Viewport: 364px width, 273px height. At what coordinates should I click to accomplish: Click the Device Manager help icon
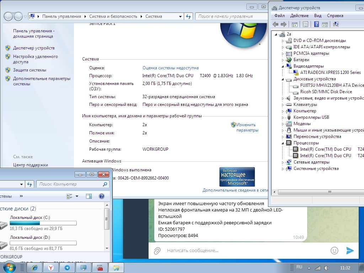click(316, 24)
